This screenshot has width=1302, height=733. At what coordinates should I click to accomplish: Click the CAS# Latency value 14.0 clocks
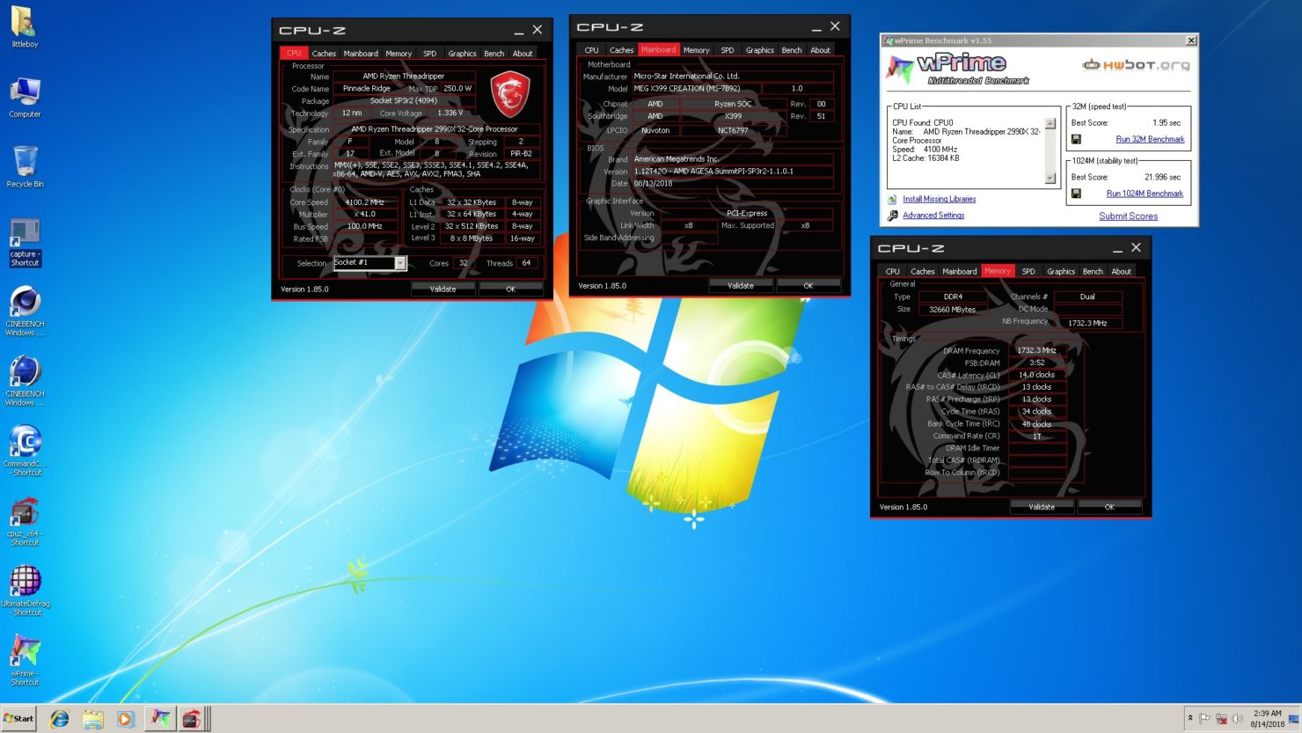[x=1037, y=375]
